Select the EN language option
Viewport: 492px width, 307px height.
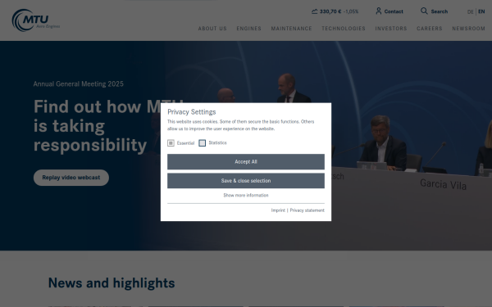coord(481,11)
